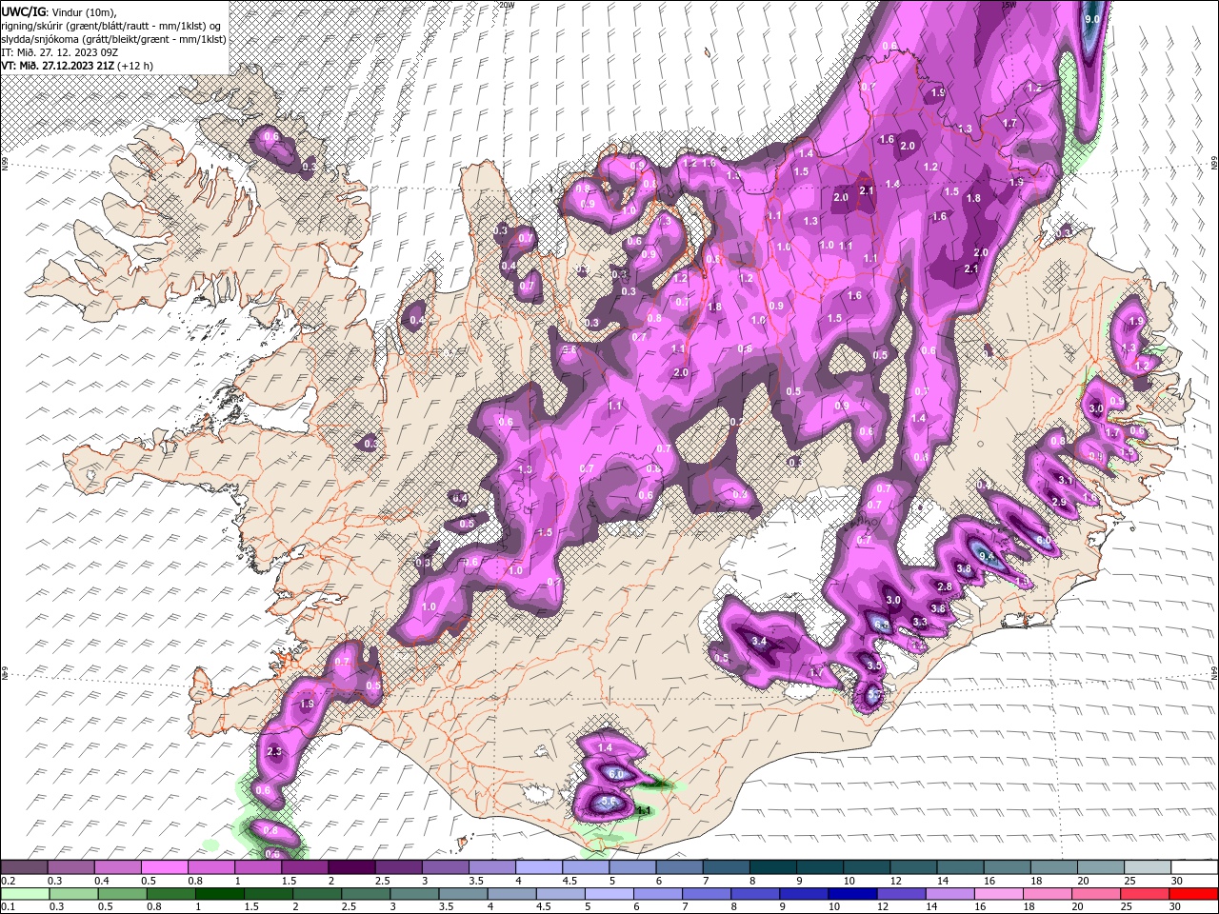The width and height of the screenshot is (1219, 914).
Task: Click the '2.8' precipitation value on the map
Action: [x=945, y=586]
